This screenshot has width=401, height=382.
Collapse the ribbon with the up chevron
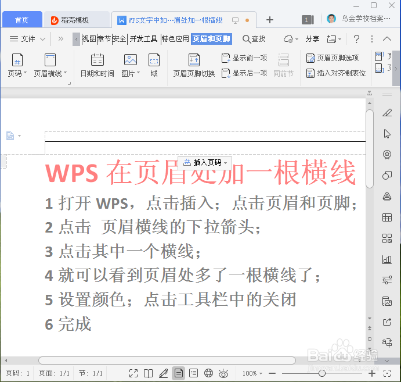click(387, 39)
